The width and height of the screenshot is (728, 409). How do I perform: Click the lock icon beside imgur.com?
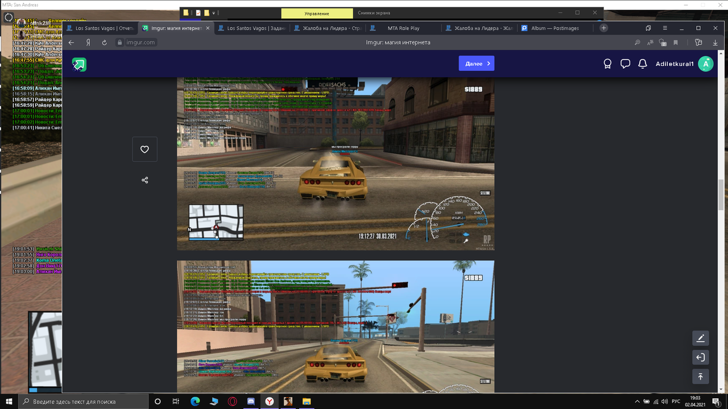click(x=119, y=43)
